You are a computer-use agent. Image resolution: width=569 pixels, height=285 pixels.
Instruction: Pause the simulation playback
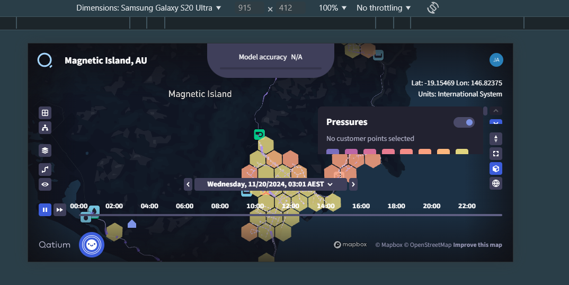click(45, 210)
